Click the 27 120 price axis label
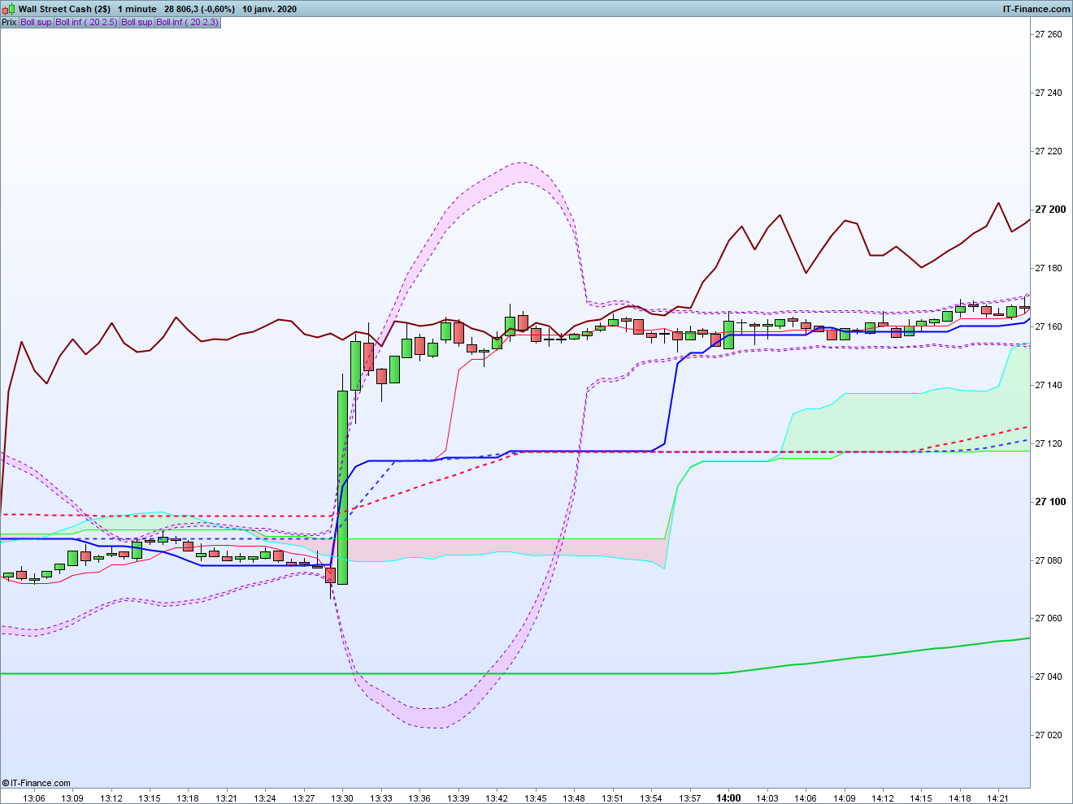Viewport: 1073px width, 804px height. 1048,443
